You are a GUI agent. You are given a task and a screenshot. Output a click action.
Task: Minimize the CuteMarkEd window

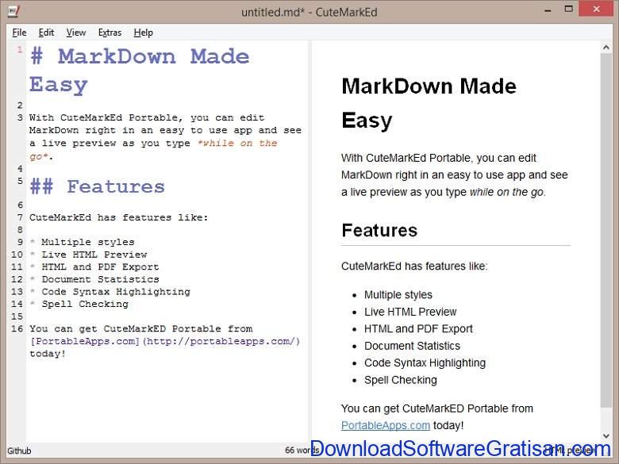coord(548,10)
